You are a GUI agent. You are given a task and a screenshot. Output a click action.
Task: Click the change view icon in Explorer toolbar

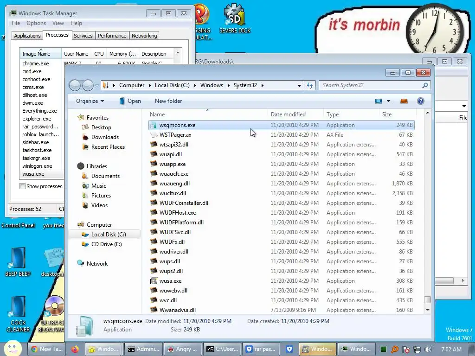click(379, 101)
